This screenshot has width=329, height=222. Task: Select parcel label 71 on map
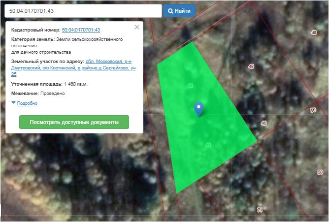click(260, 210)
